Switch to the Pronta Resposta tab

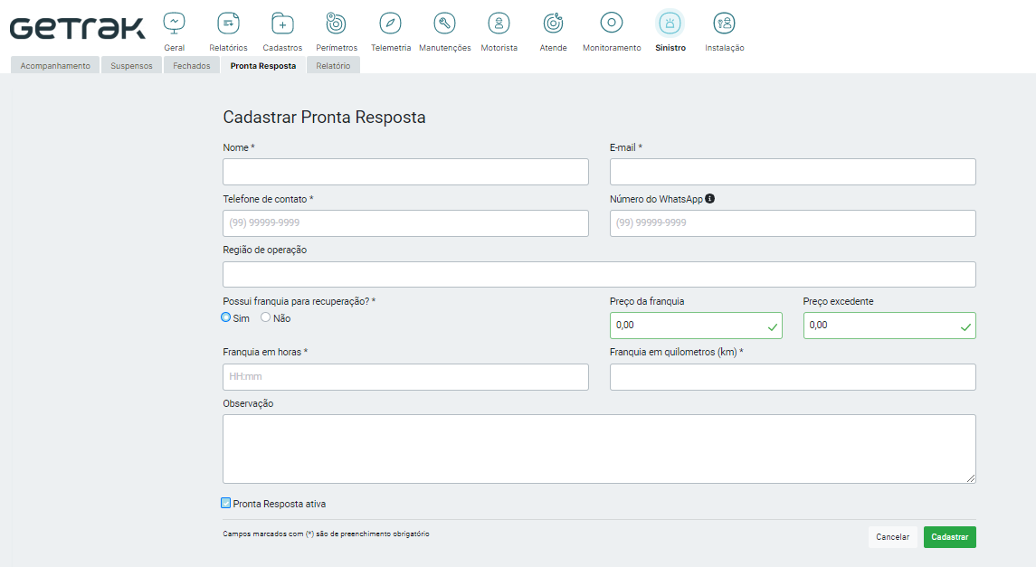coord(263,65)
